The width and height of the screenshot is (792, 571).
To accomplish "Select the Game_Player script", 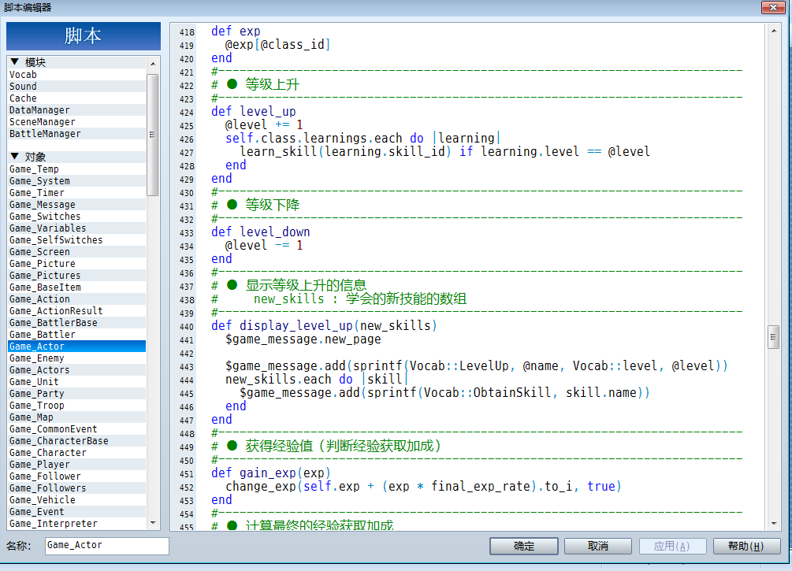I will click(x=76, y=465).
